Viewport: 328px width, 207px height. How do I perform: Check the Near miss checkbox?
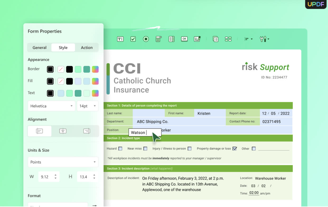pos(145,148)
